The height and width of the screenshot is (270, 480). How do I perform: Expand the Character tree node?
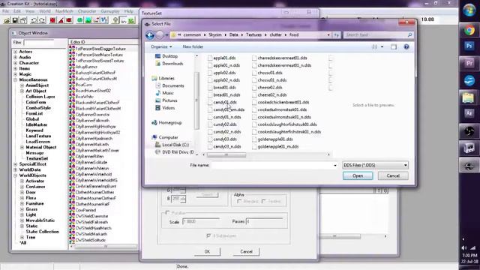click(15, 63)
